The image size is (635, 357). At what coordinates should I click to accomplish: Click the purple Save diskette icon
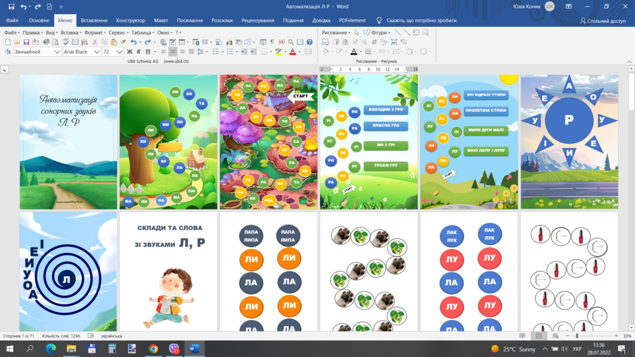click(x=26, y=42)
